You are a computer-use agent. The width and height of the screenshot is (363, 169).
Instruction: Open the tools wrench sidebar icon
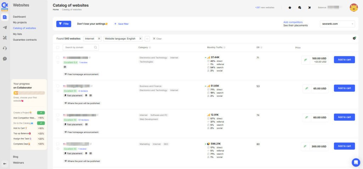(5, 37)
